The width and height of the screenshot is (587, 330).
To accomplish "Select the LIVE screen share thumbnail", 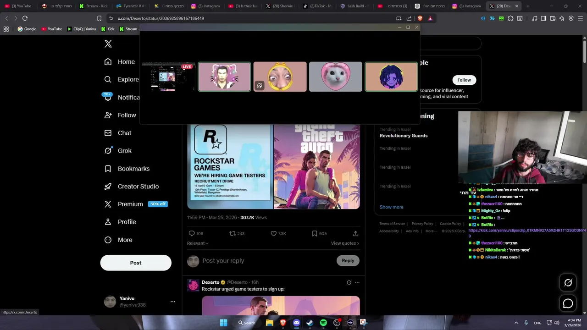I will point(169,77).
